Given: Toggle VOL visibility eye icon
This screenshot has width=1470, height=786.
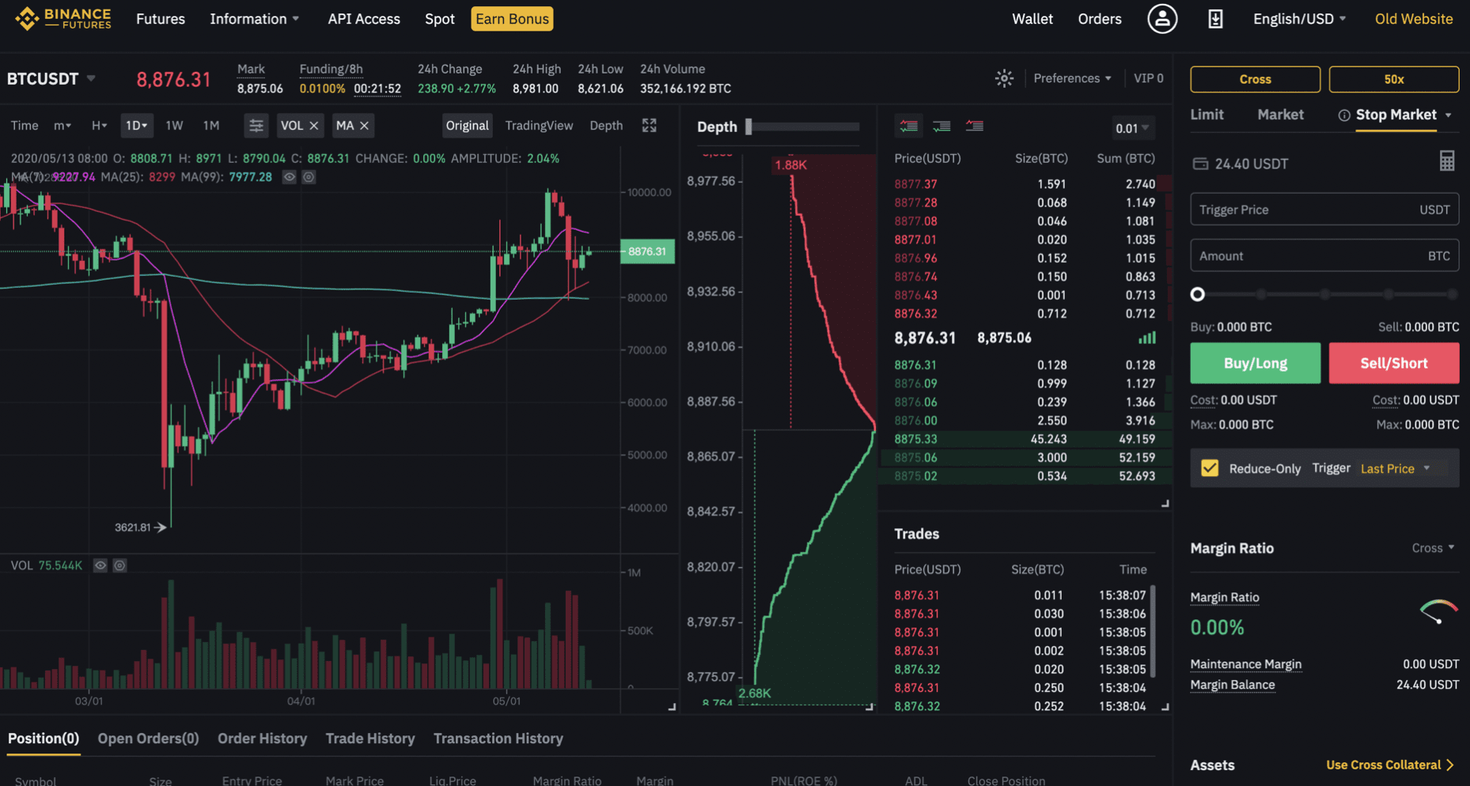Looking at the screenshot, I should (x=100, y=565).
